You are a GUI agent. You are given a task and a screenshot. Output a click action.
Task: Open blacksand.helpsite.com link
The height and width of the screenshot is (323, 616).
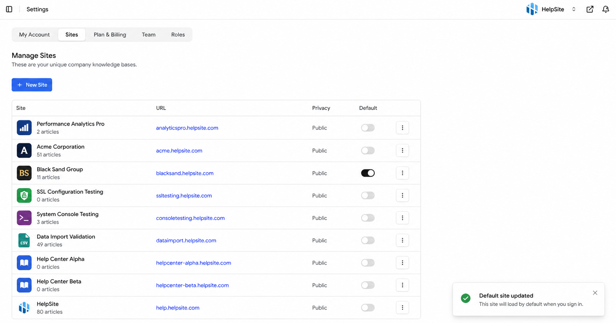click(x=185, y=173)
